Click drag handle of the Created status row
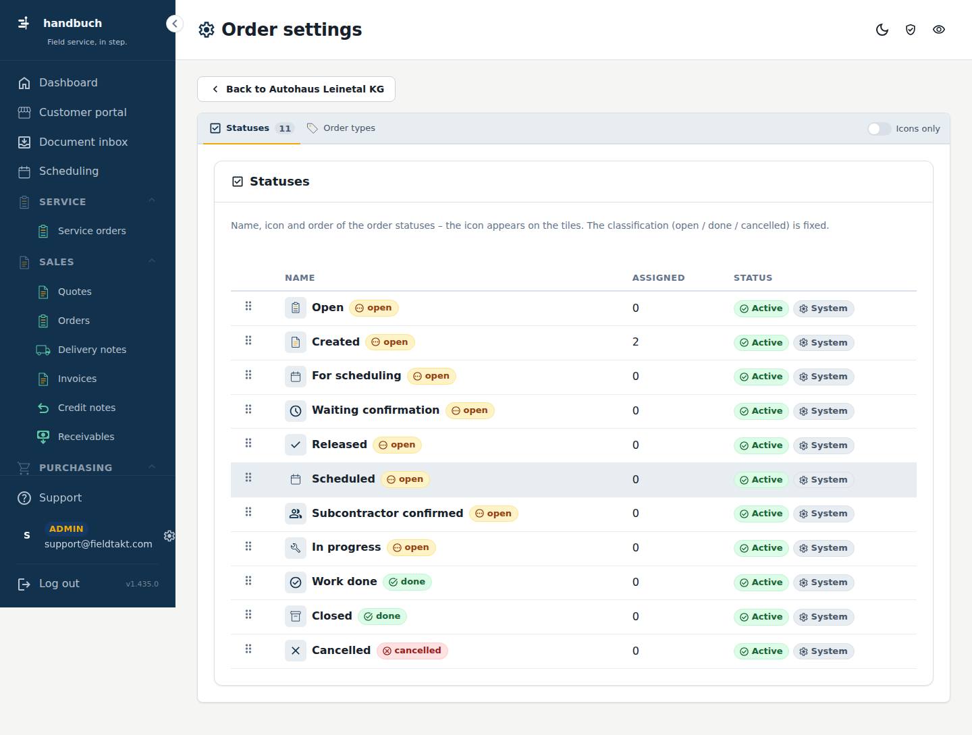This screenshot has height=735, width=972. click(248, 341)
